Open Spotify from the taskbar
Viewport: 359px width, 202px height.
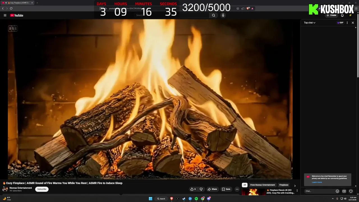(196, 199)
